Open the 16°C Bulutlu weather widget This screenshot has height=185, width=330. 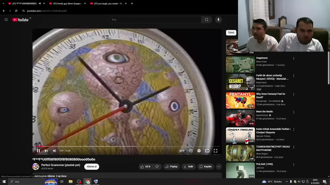tap(272, 182)
